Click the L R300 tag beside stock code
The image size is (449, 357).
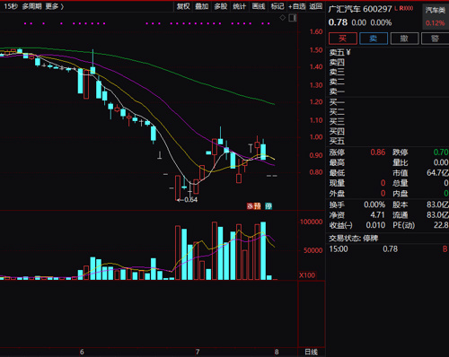pos(403,8)
